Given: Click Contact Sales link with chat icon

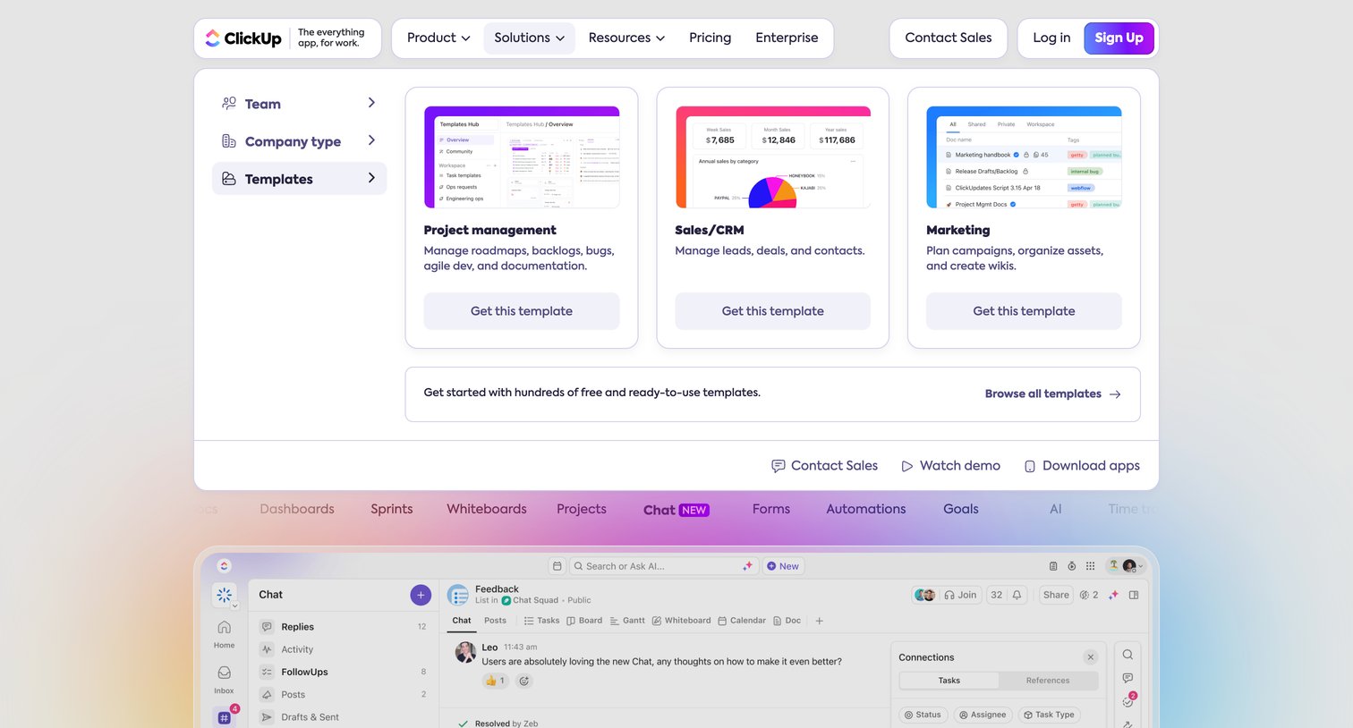Looking at the screenshot, I should [824, 466].
